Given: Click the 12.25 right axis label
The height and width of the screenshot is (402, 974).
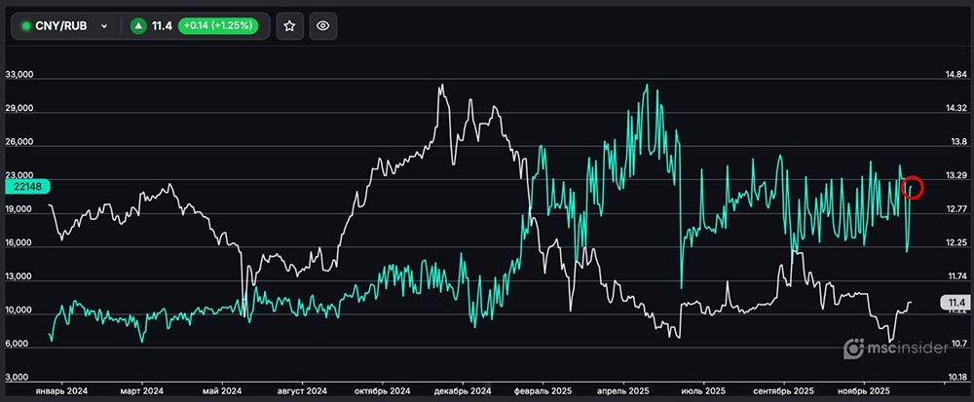Looking at the screenshot, I should click(955, 243).
